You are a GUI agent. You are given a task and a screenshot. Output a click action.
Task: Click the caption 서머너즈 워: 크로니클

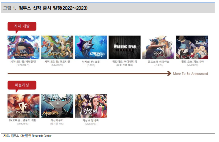point(57,62)
